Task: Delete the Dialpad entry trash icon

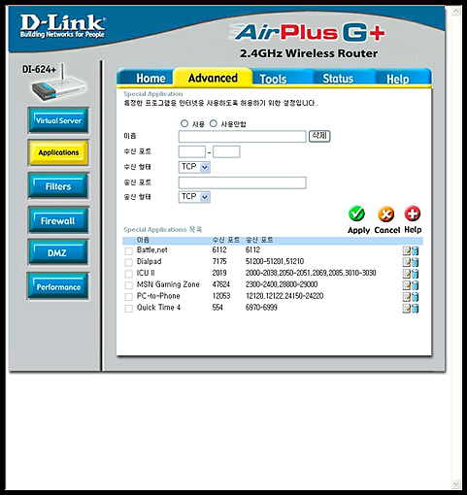Action: [415, 262]
